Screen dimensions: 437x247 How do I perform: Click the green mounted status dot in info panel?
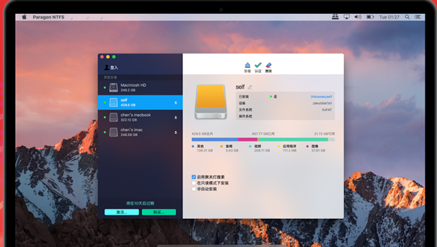271,97
